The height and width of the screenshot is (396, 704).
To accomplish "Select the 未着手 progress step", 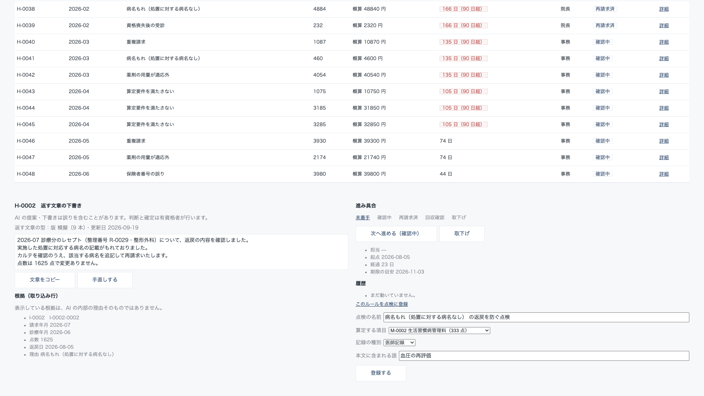I will click(363, 217).
